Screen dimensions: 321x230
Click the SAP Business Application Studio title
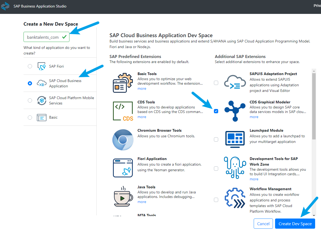coord(40,6)
